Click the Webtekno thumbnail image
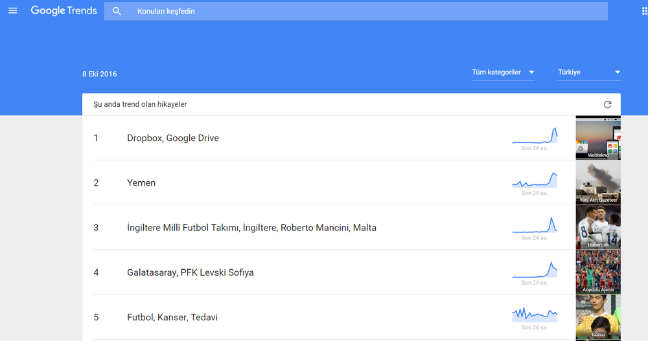 click(x=598, y=138)
